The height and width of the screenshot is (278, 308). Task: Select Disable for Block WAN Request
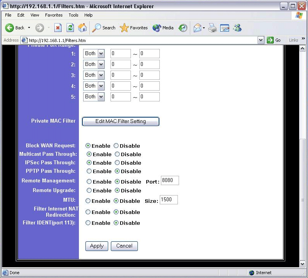(116, 146)
